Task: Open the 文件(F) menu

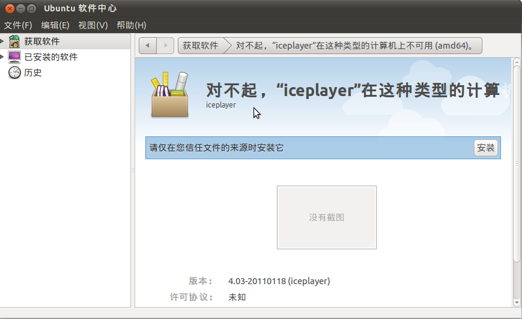Action: (18, 25)
